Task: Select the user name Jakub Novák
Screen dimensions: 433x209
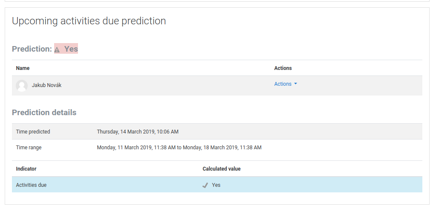Action: tap(47, 85)
